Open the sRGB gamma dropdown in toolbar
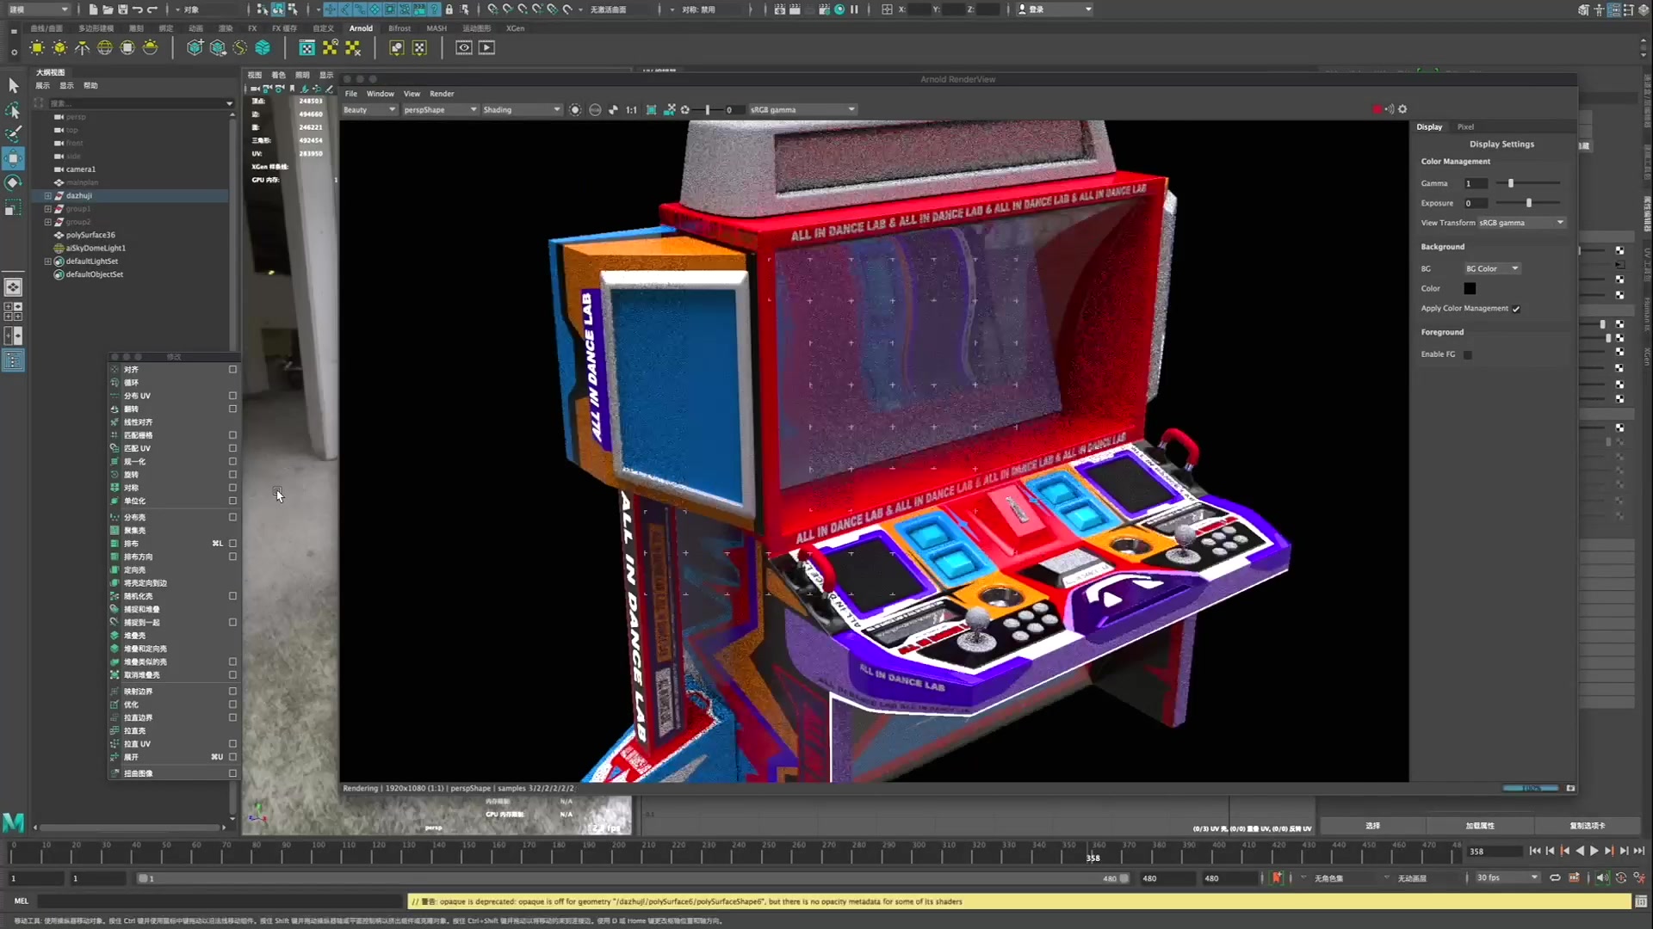The width and height of the screenshot is (1653, 929). tap(802, 110)
